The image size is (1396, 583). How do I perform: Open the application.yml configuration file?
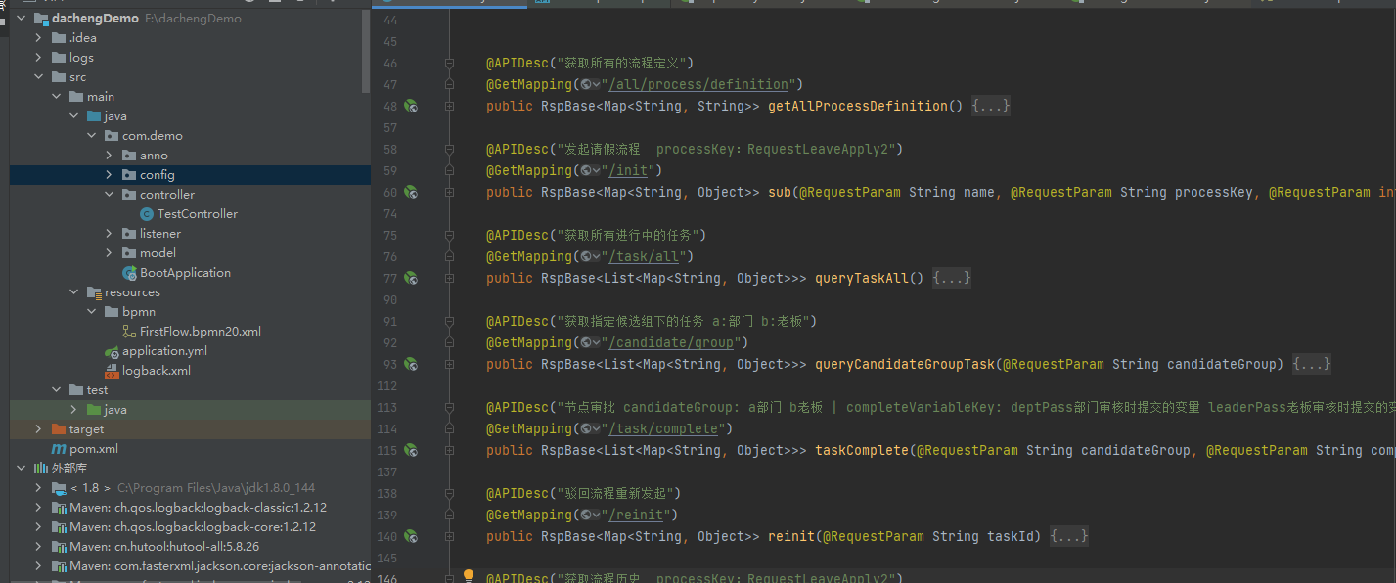[164, 351]
